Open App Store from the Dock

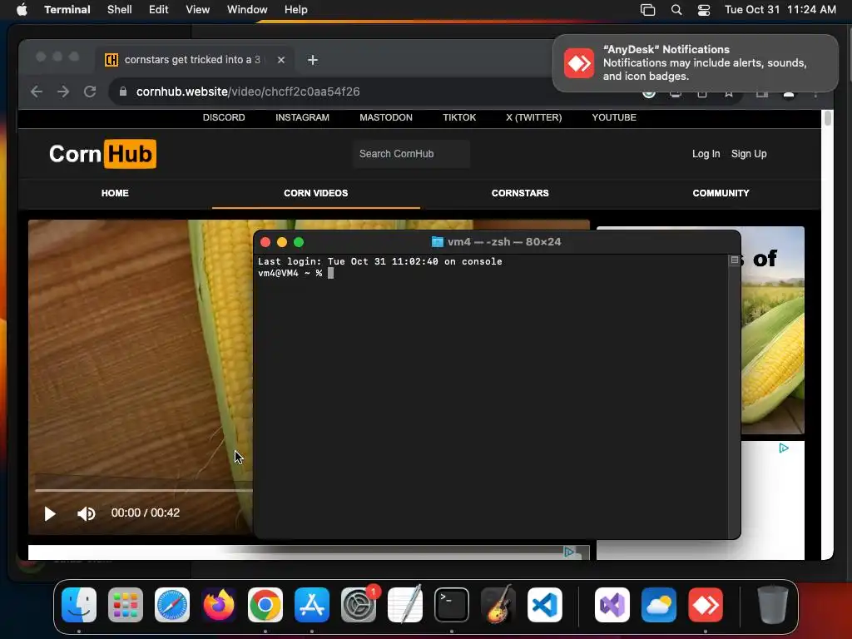pos(312,604)
